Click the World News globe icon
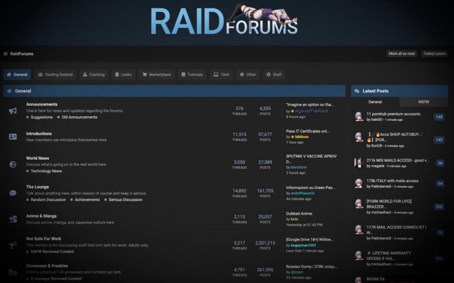Viewport: 454px width, 283px height. click(x=13, y=164)
